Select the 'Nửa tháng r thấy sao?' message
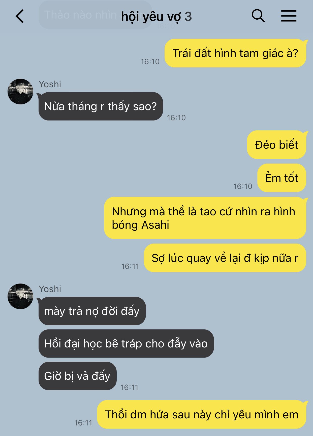The height and width of the screenshot is (436, 313). [101, 106]
